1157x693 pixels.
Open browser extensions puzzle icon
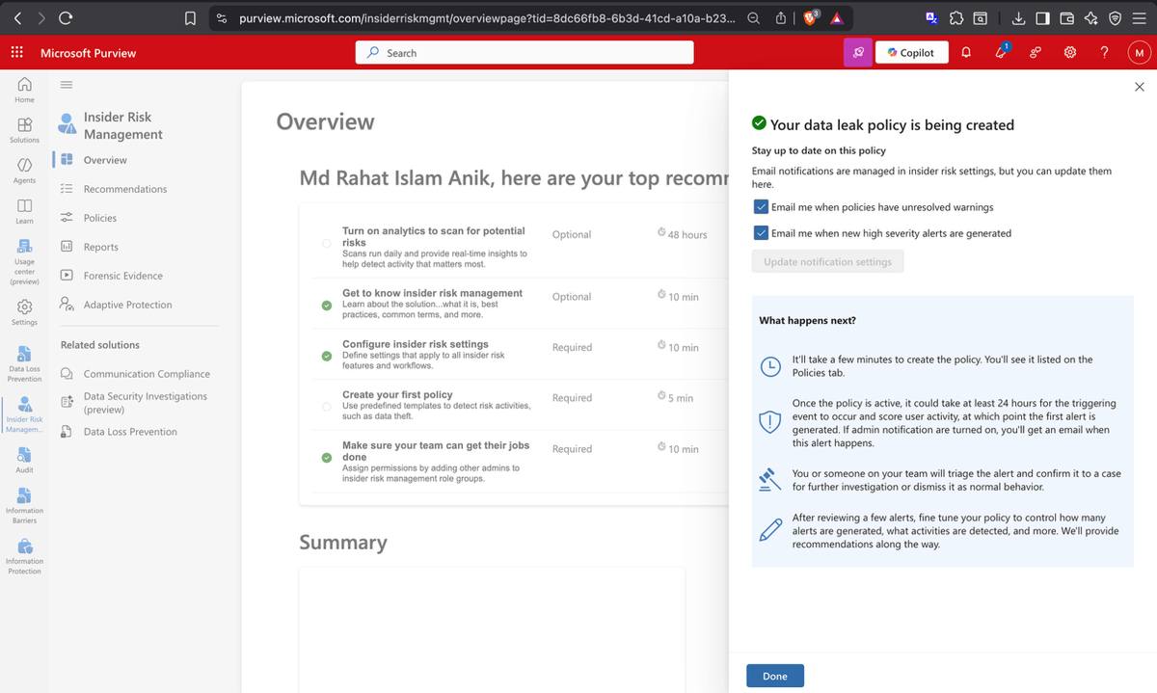pos(955,16)
